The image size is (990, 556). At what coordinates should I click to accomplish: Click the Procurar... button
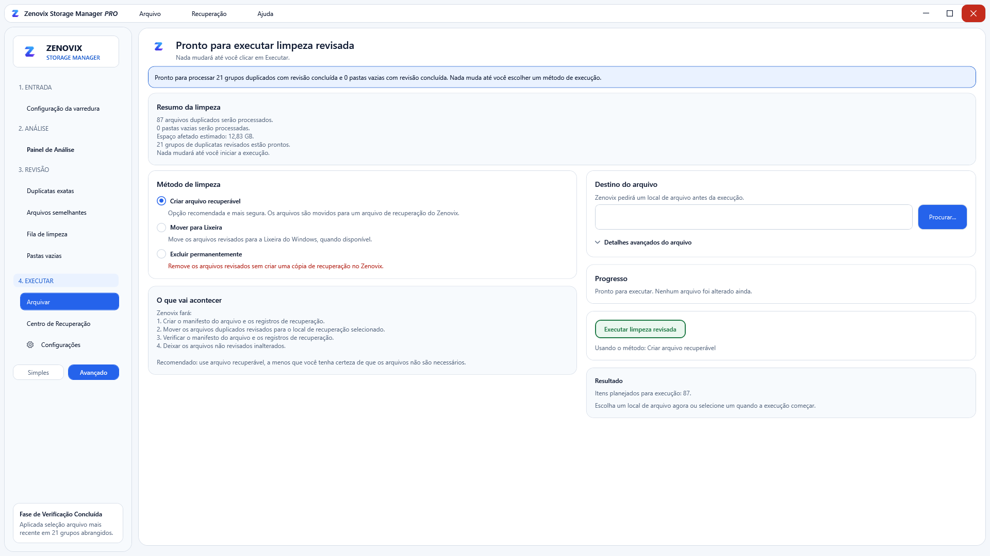click(x=942, y=217)
